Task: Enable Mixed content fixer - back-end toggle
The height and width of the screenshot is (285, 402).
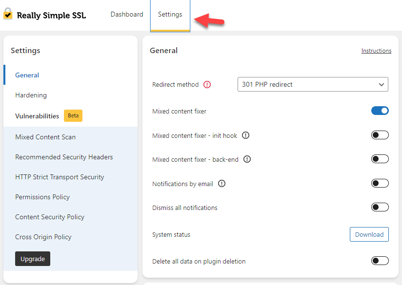Action: [380, 159]
